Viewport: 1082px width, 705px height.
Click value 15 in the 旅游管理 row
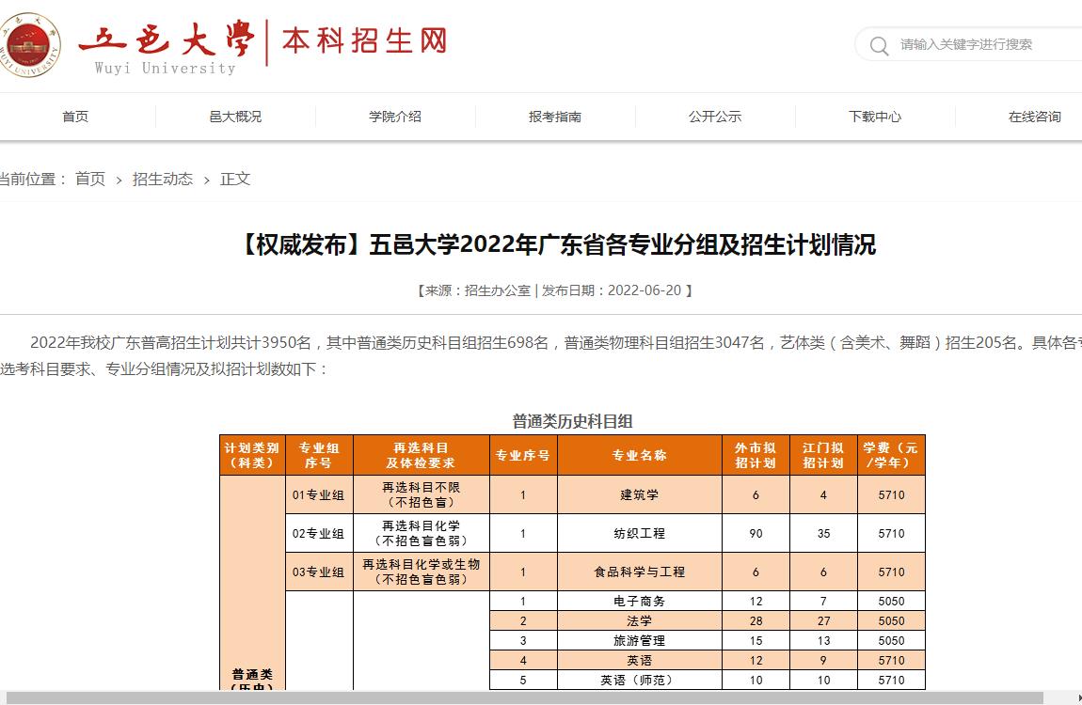click(756, 641)
